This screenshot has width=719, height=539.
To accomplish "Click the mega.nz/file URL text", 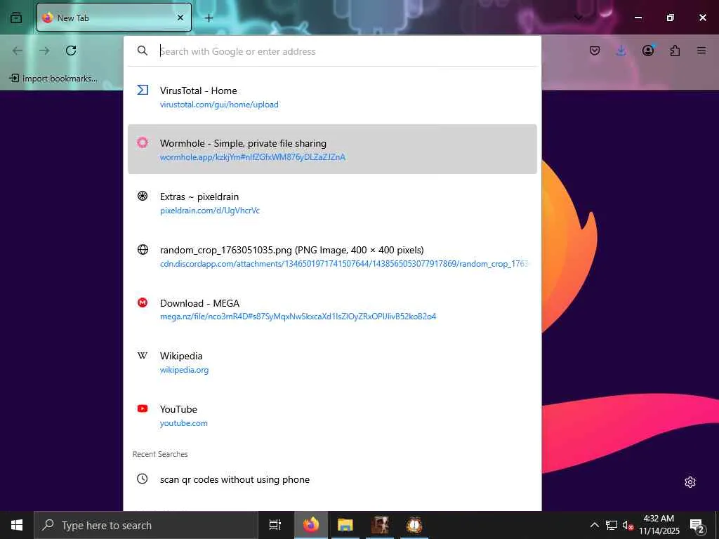I will click(x=298, y=317).
